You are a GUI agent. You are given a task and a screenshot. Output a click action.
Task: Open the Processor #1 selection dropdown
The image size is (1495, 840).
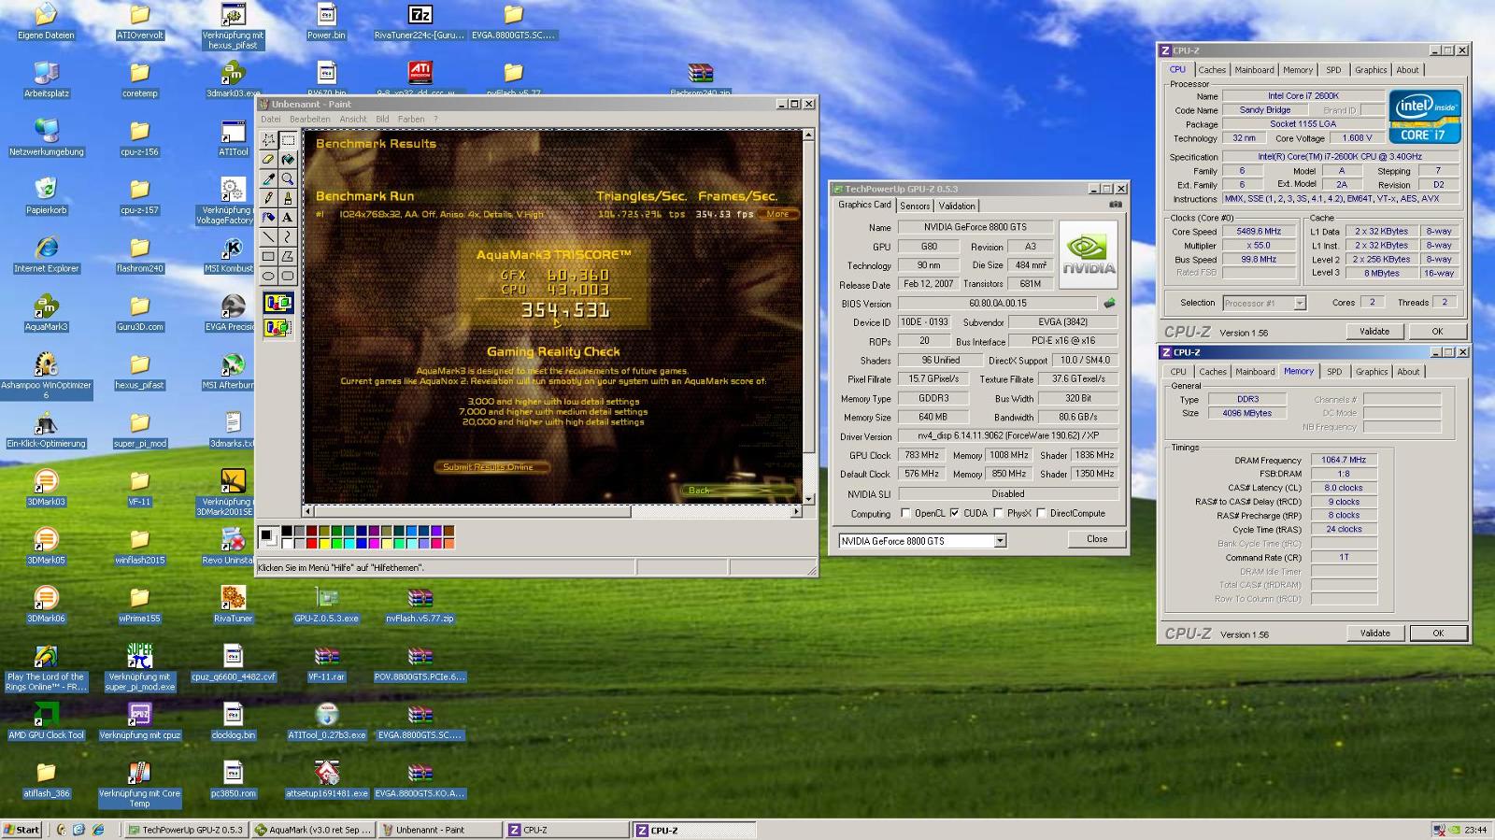click(1300, 303)
